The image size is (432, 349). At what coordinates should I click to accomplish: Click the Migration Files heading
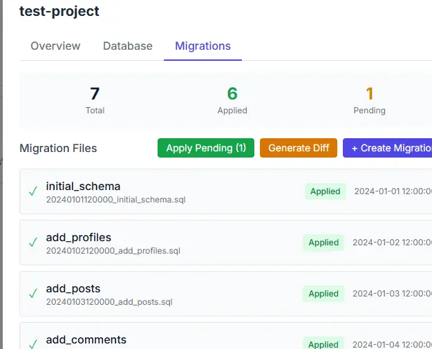tap(58, 148)
